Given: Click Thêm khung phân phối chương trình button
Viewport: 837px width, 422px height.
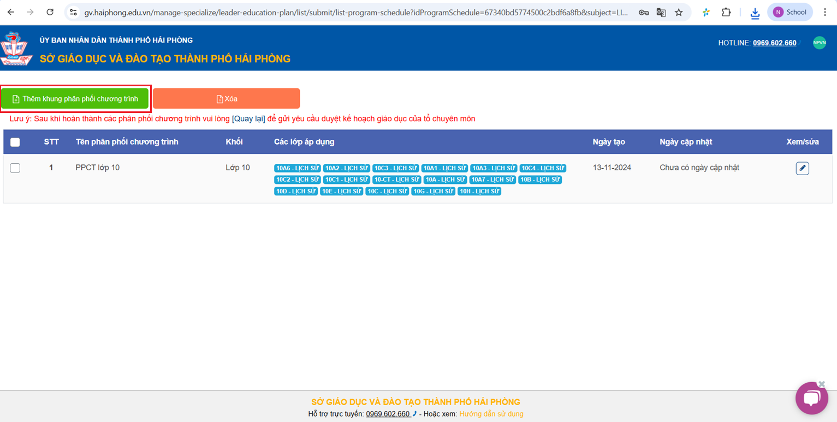Looking at the screenshot, I should click(75, 99).
